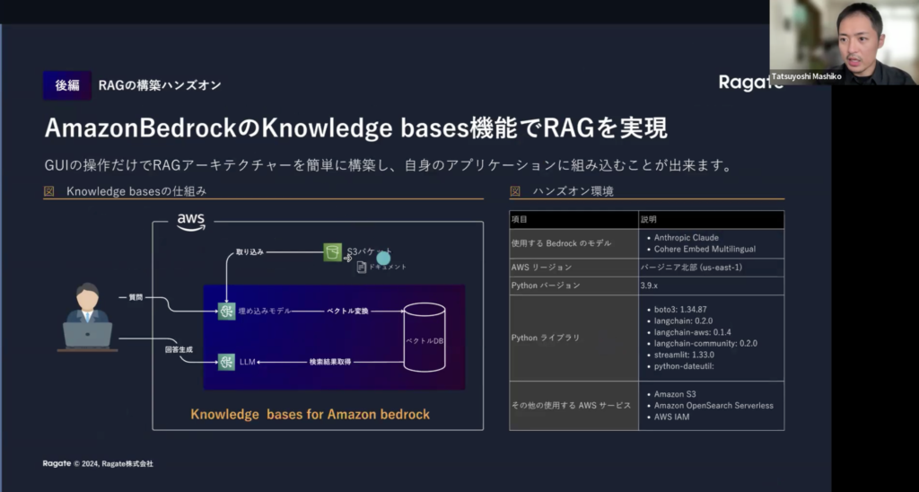Click the Knowledge basesの仕組み figure heading

[136, 191]
